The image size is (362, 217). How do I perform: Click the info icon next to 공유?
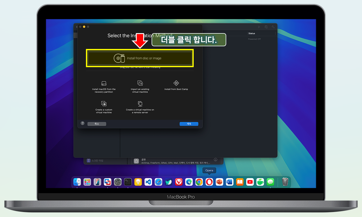216,159
